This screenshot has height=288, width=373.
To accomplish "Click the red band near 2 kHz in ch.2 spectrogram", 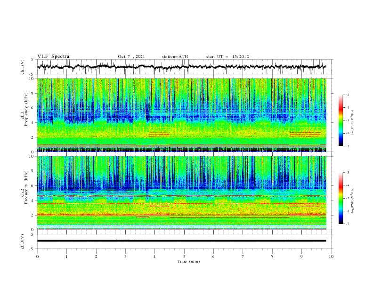I will pyautogui.click(x=181, y=215).
